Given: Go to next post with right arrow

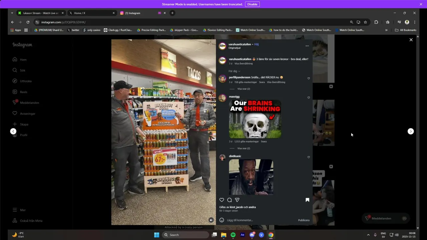Looking at the screenshot, I should 411,131.
